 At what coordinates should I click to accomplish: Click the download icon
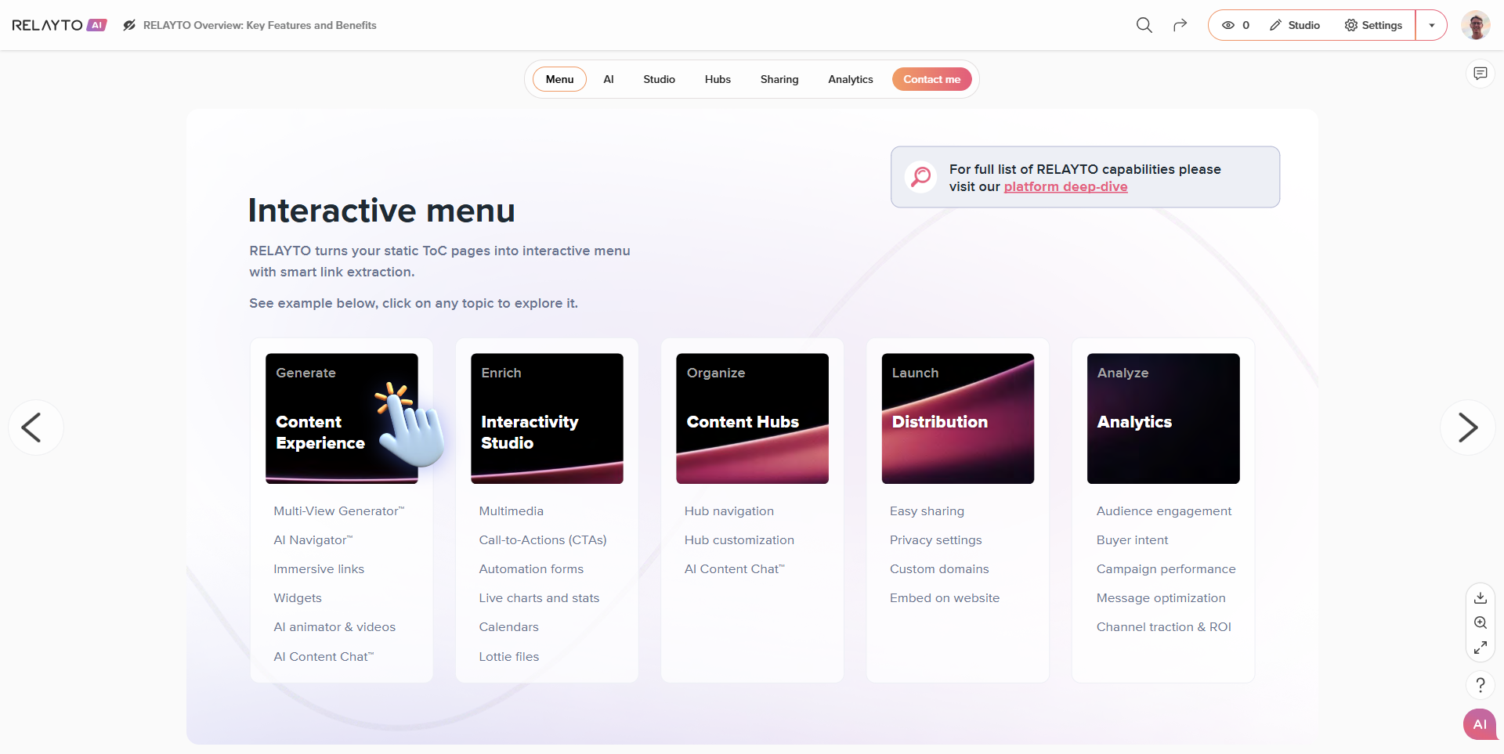coord(1480,597)
